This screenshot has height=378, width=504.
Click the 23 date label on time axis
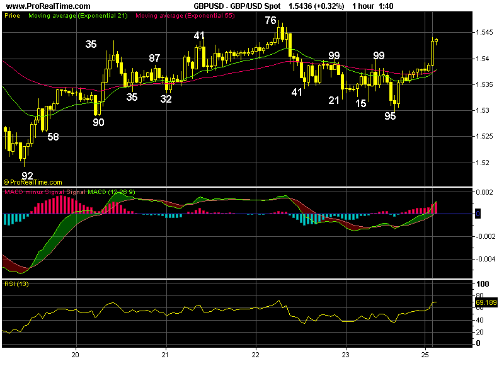click(x=345, y=355)
